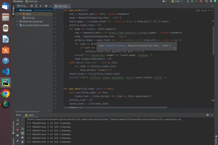Click the PyCharm dock icon
The width and height of the screenshot is (218, 145).
[5, 82]
